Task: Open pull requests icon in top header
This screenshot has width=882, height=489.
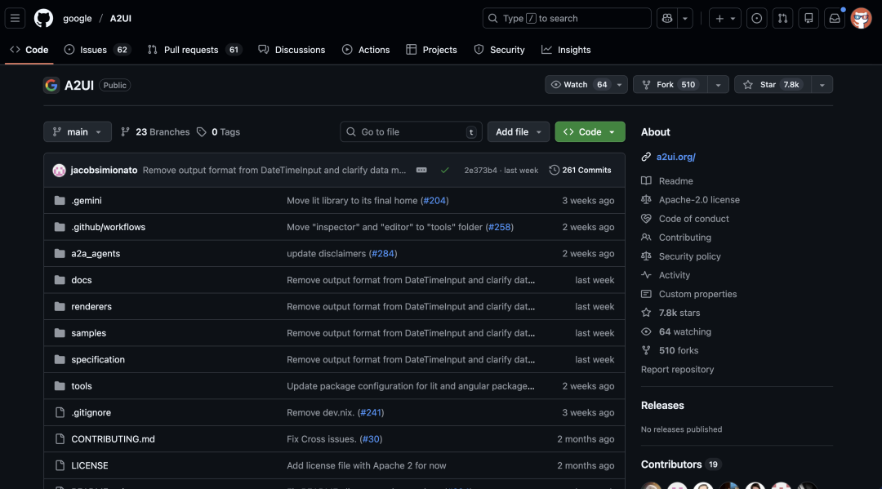Action: tap(782, 19)
